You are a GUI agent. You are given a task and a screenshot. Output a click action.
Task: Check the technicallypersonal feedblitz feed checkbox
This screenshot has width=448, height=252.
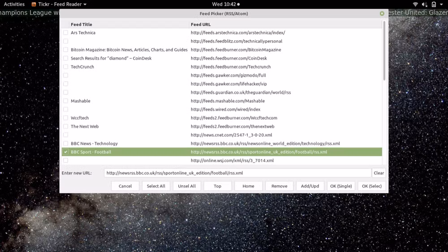click(x=66, y=41)
